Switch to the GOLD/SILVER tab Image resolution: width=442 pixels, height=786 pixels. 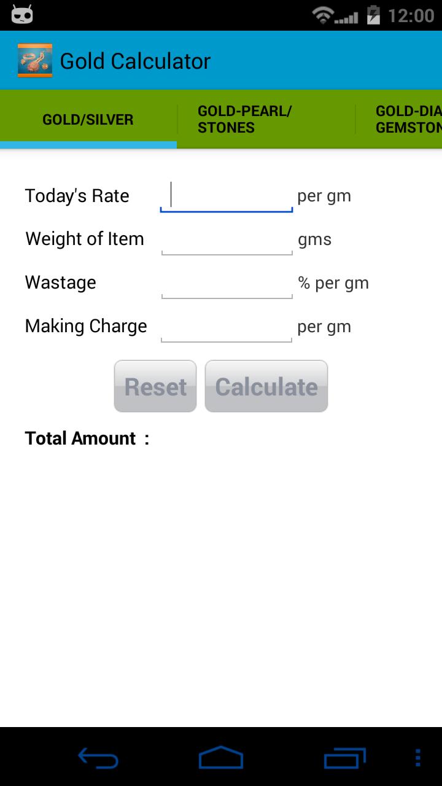click(88, 120)
